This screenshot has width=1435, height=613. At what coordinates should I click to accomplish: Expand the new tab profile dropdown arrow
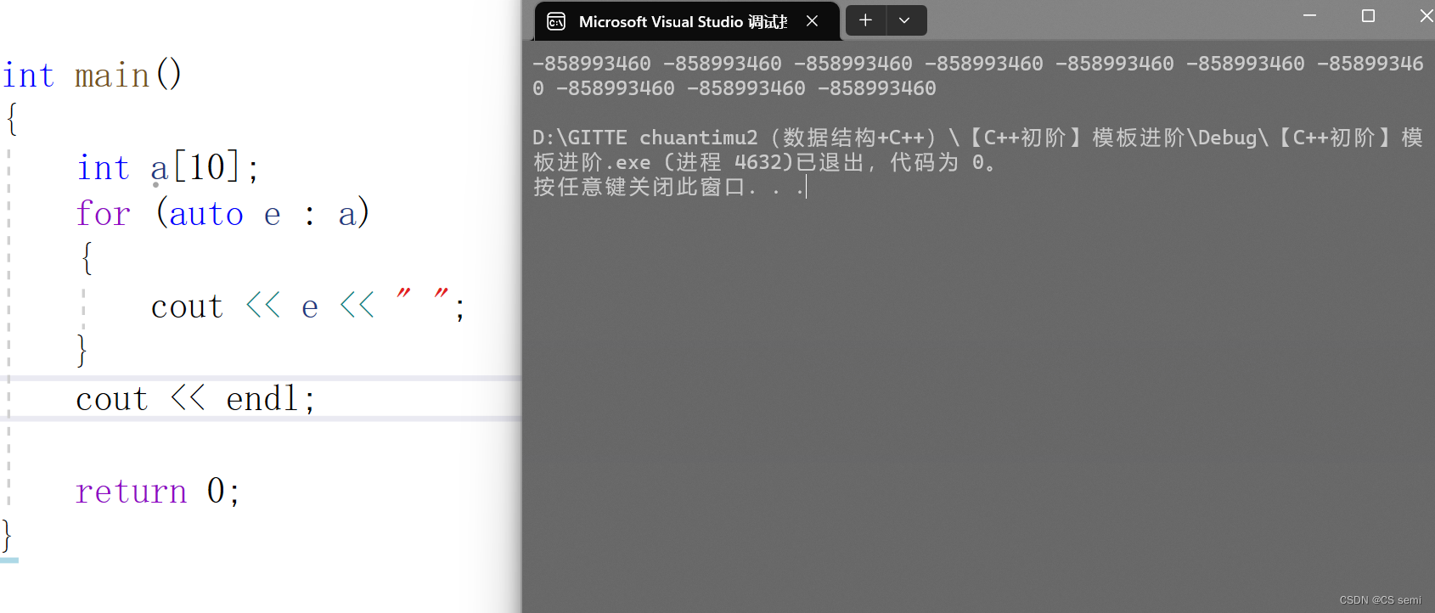[905, 20]
